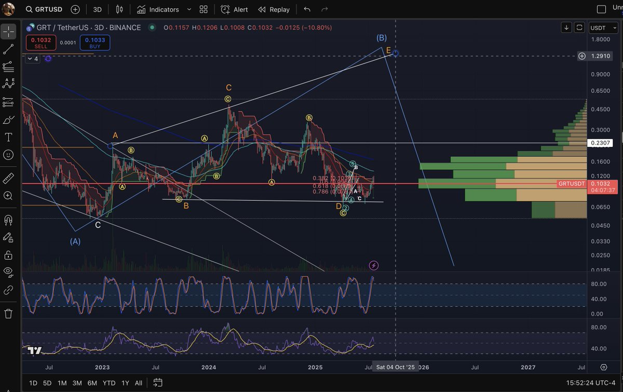Open the 3D interval selector
This screenshot has width=623, height=392.
pyautogui.click(x=97, y=9)
